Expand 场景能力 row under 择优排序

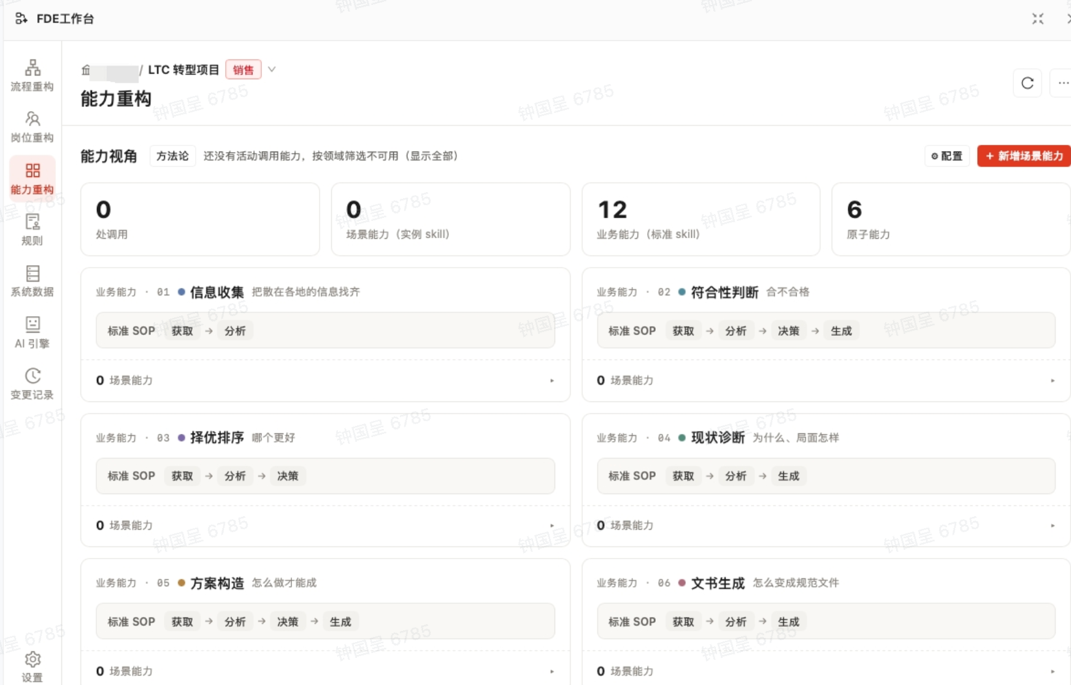coord(325,525)
